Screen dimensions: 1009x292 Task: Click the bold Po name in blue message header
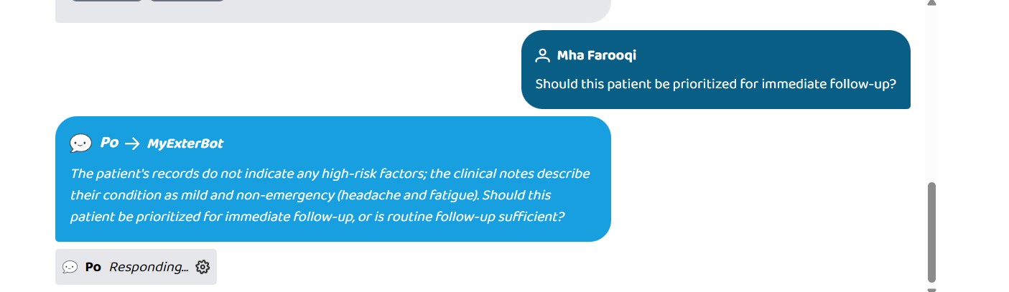tap(109, 143)
